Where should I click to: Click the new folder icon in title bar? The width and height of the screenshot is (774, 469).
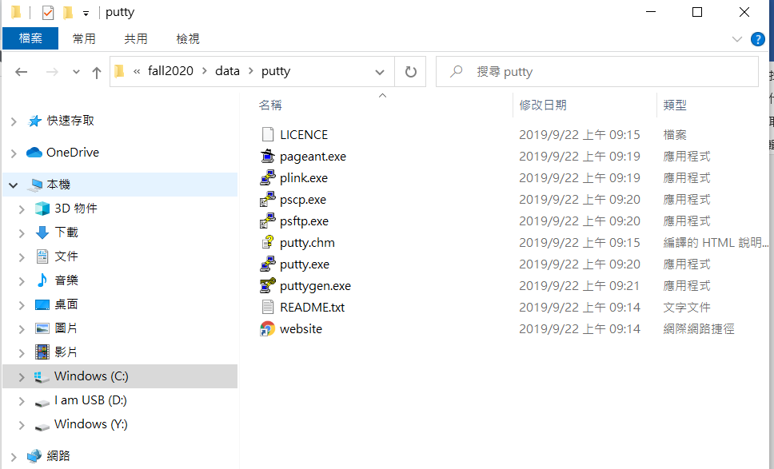(69, 12)
